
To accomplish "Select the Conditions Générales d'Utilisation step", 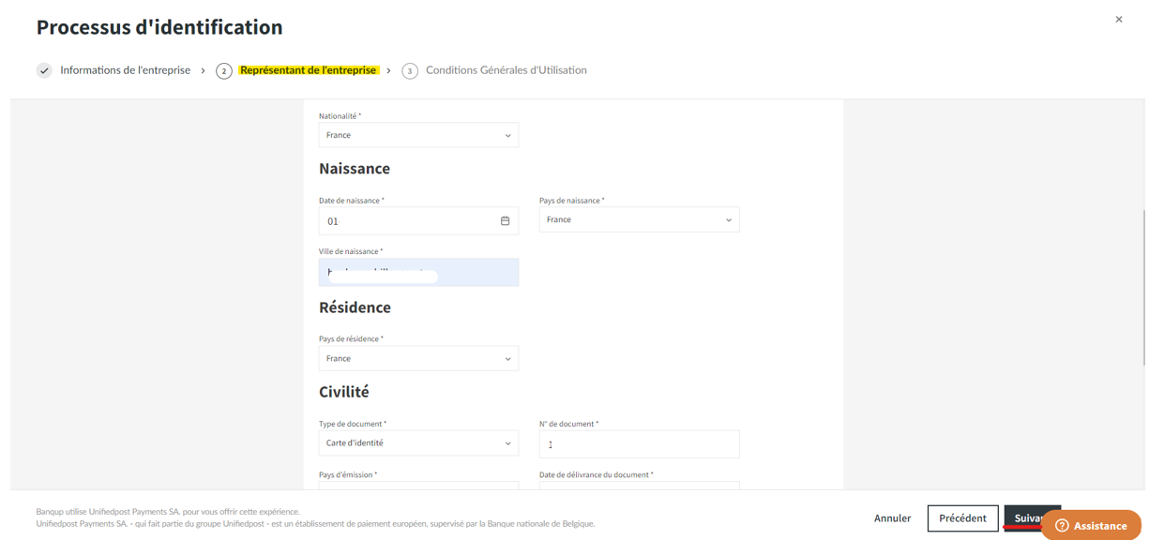I will (506, 70).
